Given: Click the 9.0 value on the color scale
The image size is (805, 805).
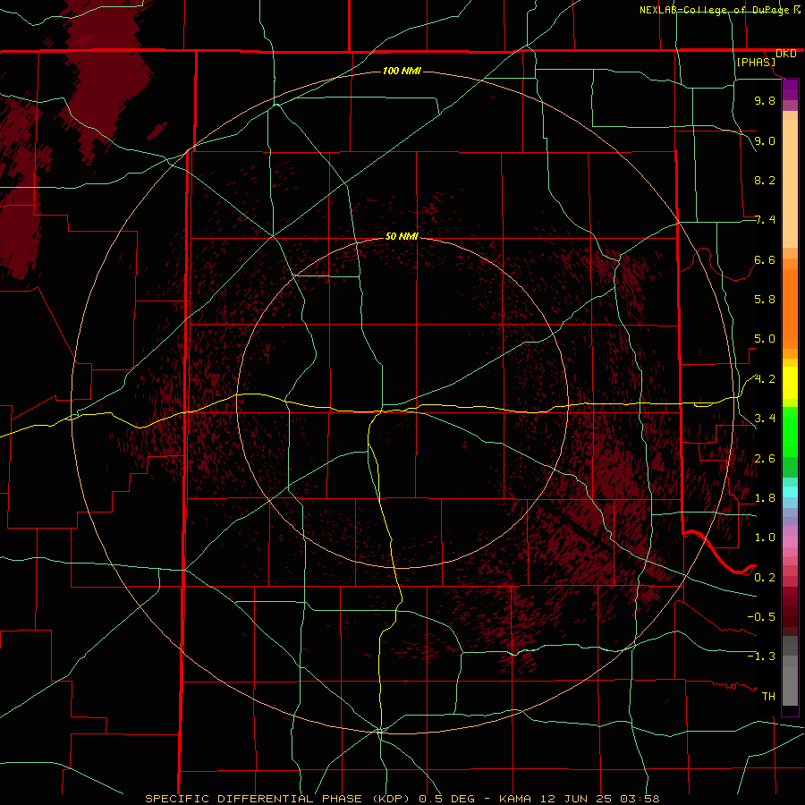Looking at the screenshot, I should [x=765, y=140].
